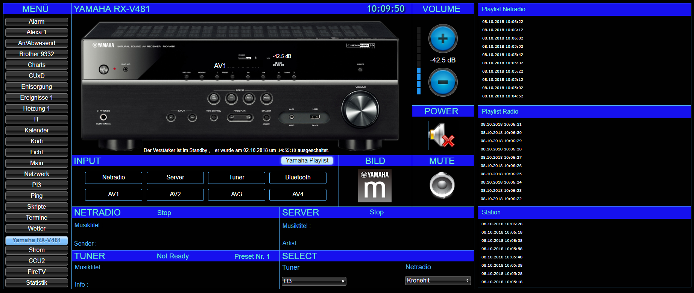Click the volume knob on the receiver image
Image resolution: width=694 pixels, height=293 pixels.
pyautogui.click(x=360, y=109)
